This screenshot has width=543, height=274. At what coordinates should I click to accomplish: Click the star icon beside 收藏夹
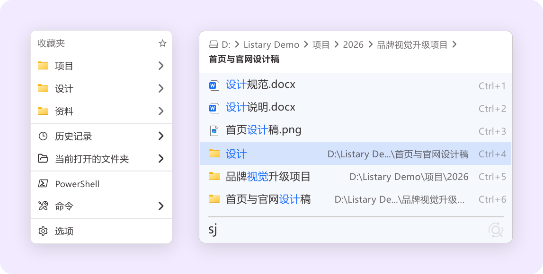coord(162,43)
